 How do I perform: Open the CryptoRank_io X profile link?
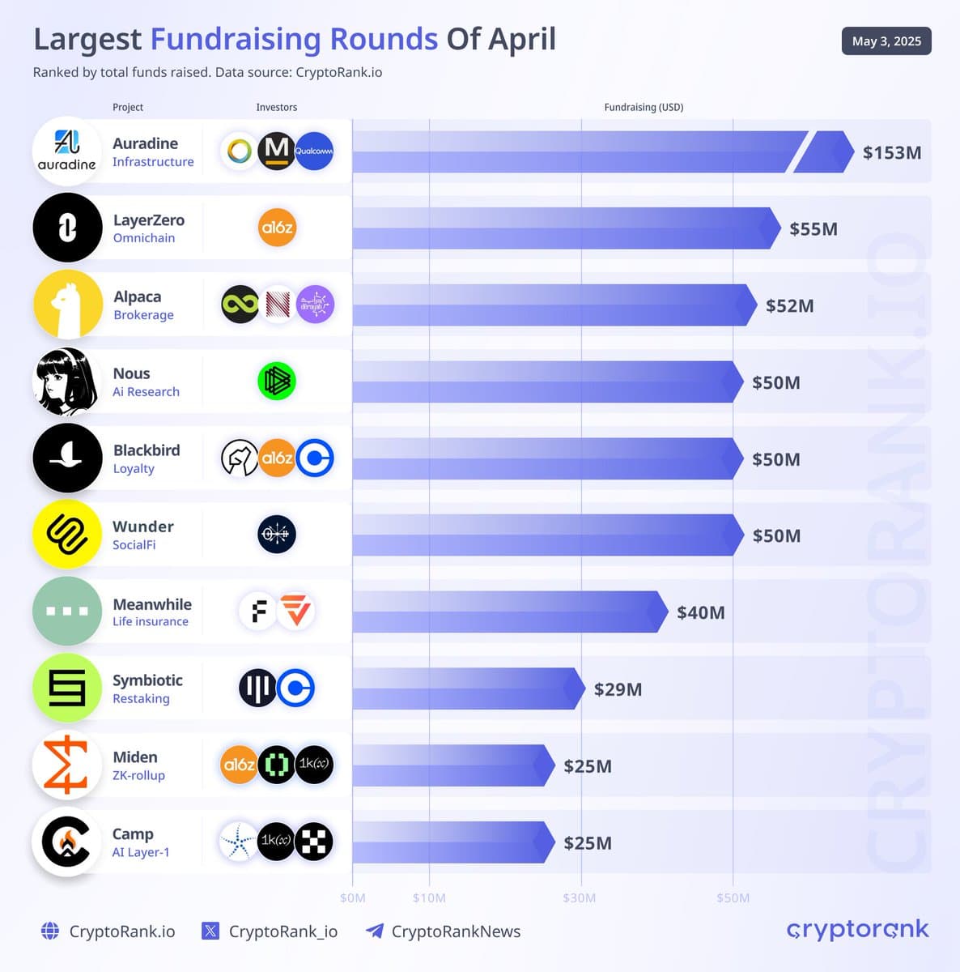tap(270, 932)
